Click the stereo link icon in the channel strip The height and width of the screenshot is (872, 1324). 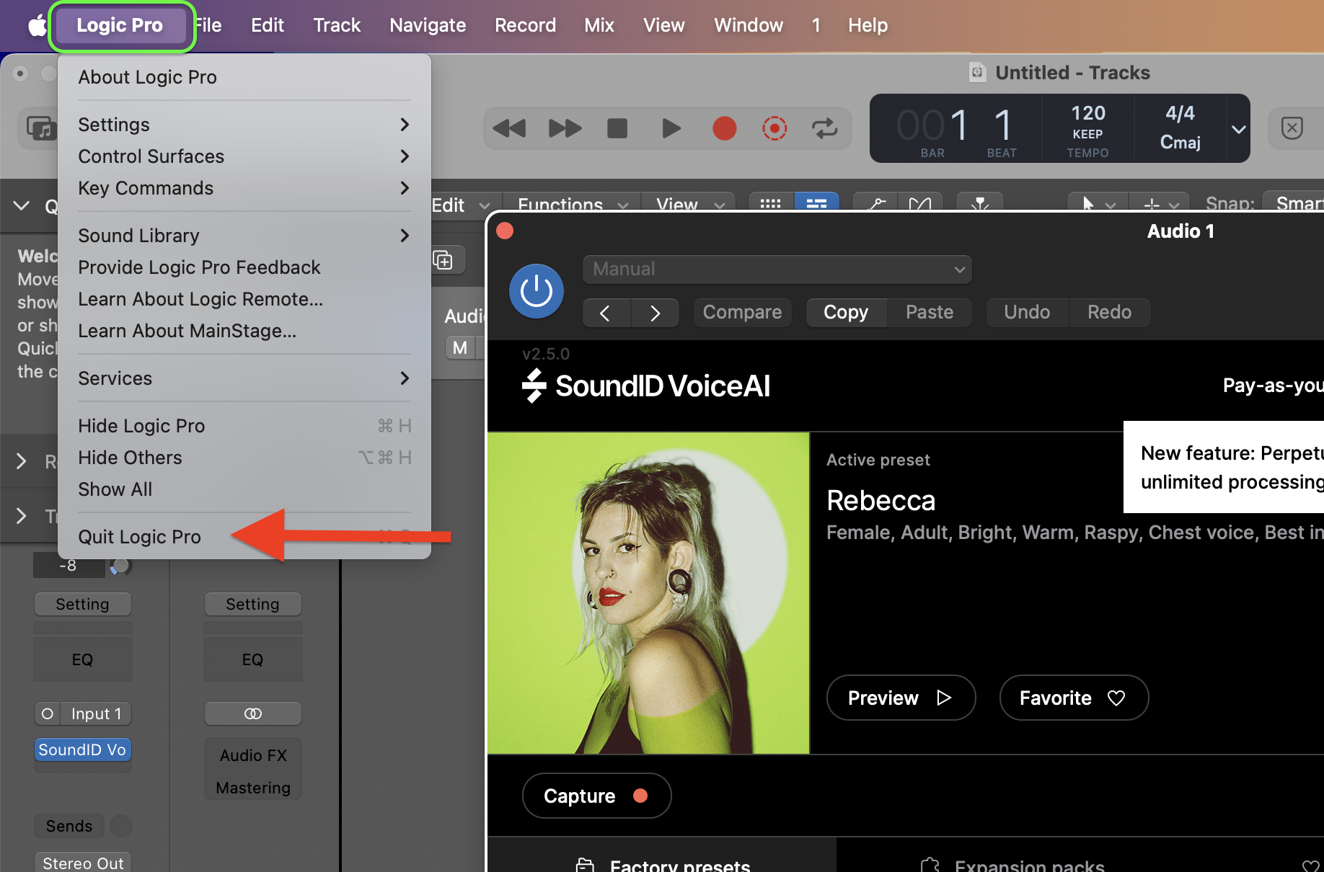coord(253,713)
